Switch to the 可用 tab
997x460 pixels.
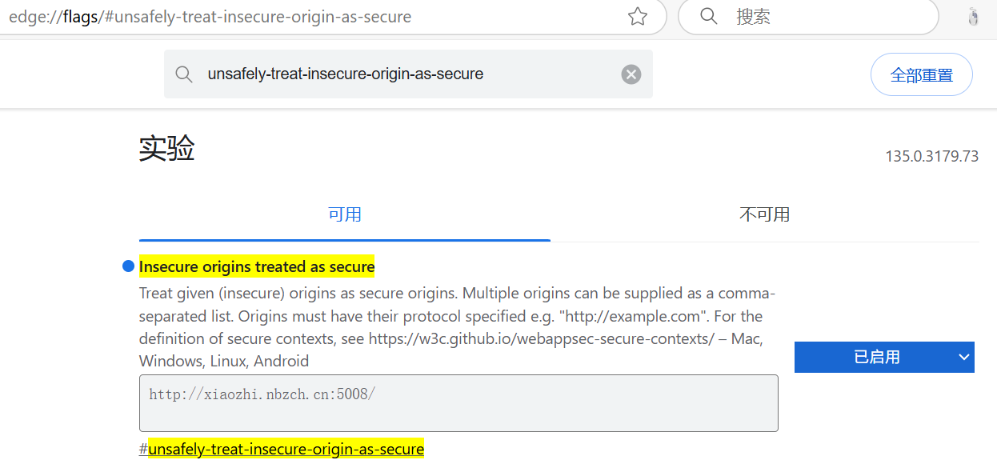tap(345, 214)
